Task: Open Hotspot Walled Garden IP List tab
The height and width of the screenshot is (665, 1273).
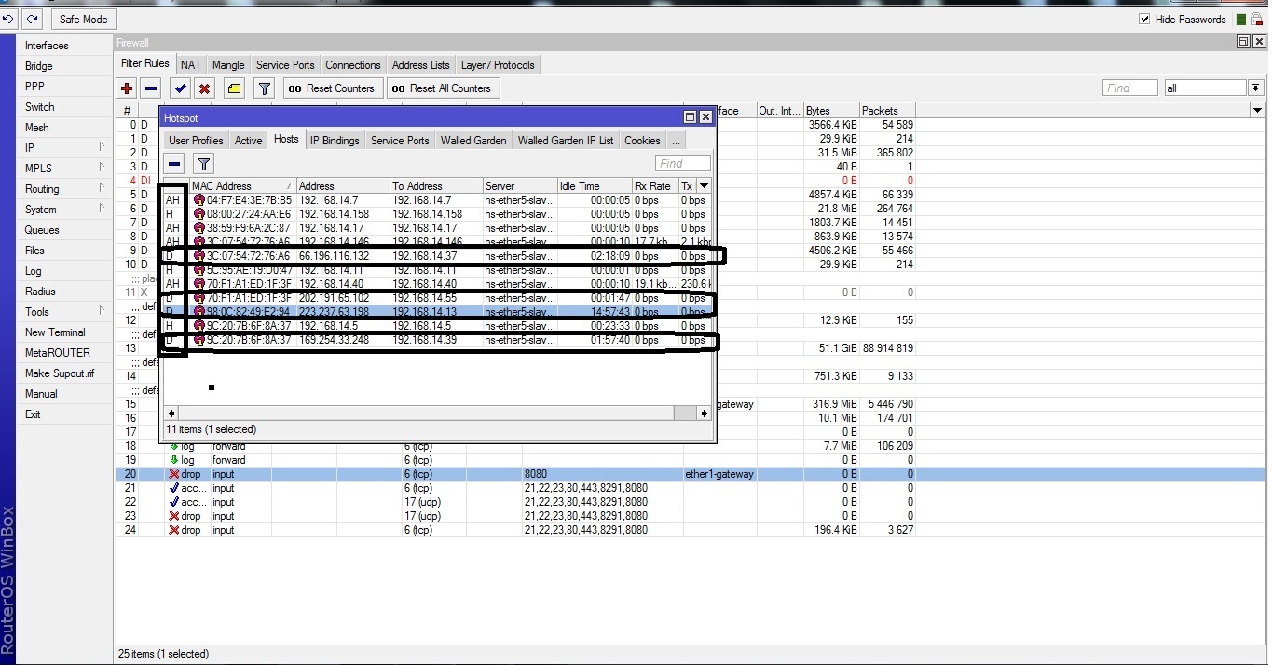Action: pyautogui.click(x=566, y=141)
